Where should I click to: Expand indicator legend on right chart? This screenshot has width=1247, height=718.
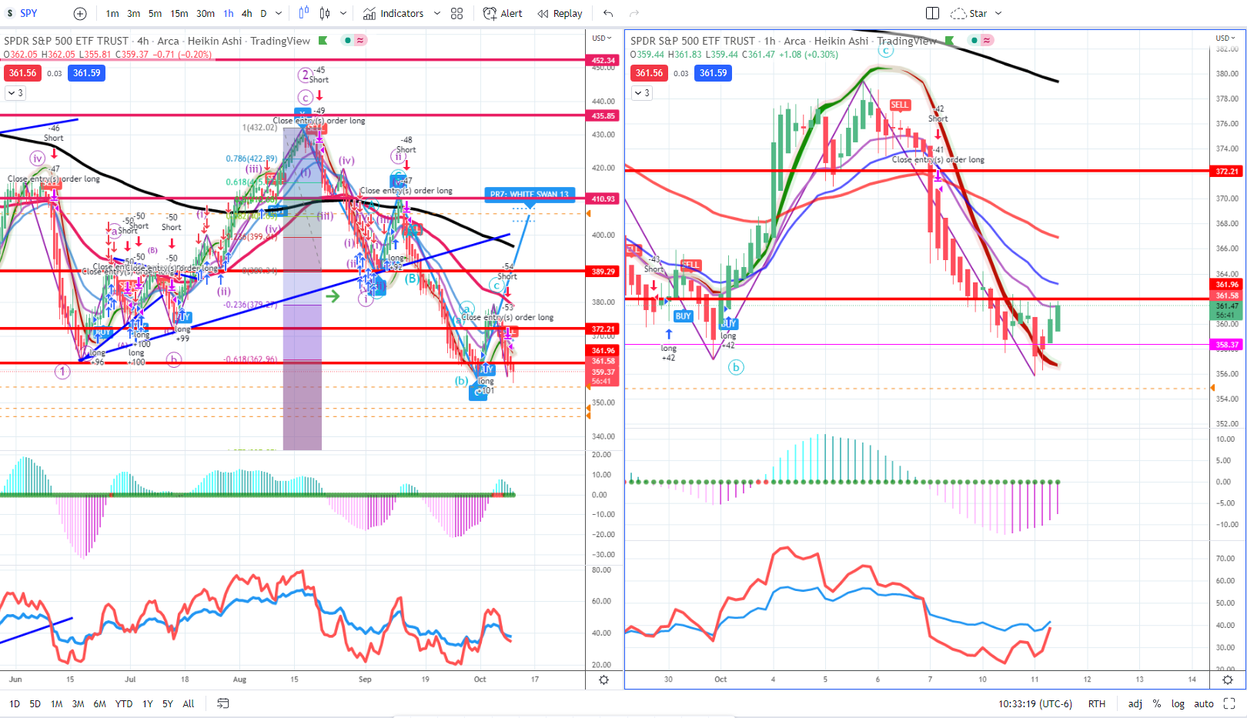[x=642, y=93]
